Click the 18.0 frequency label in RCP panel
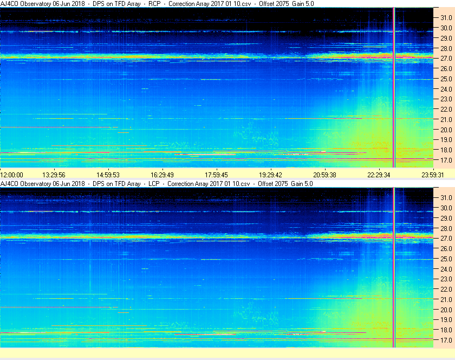This screenshot has height=360, width=455. [x=446, y=150]
